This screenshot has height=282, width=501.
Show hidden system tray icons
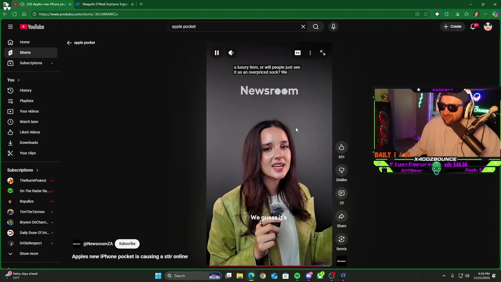[444, 276]
